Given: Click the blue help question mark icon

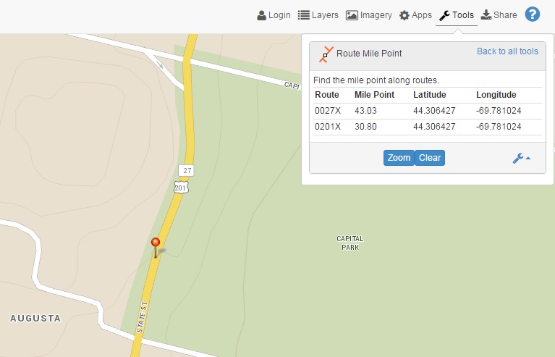Looking at the screenshot, I should [x=533, y=14].
